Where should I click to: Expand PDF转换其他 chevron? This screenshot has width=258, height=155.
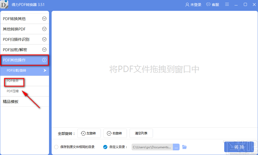(x=44, y=19)
